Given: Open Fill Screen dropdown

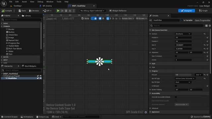Looking at the screenshot, I should tap(141, 19).
